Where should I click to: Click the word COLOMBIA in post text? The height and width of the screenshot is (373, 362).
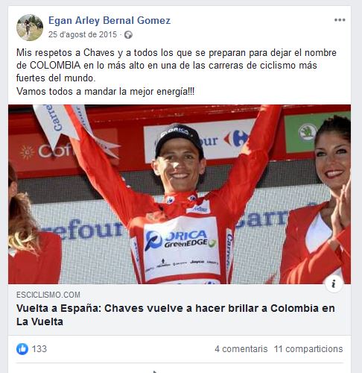tap(55, 66)
